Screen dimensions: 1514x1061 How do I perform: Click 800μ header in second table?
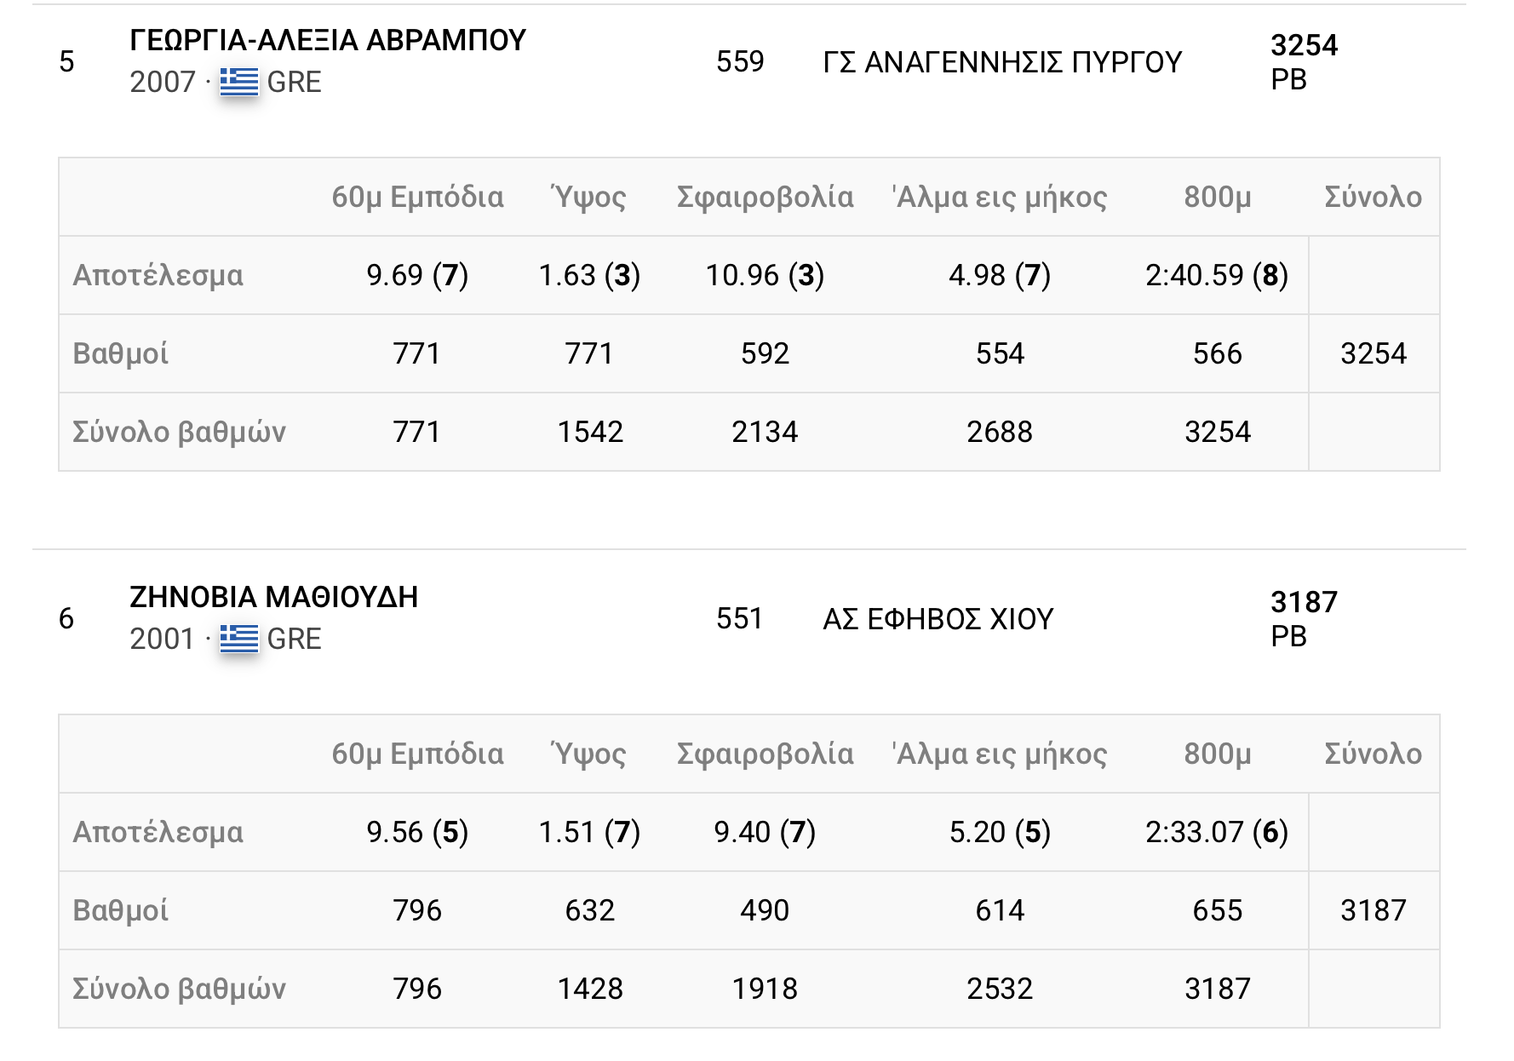click(1217, 754)
